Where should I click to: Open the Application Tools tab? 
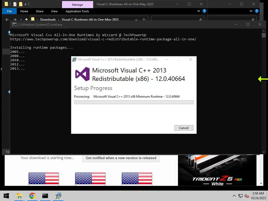click(77, 11)
